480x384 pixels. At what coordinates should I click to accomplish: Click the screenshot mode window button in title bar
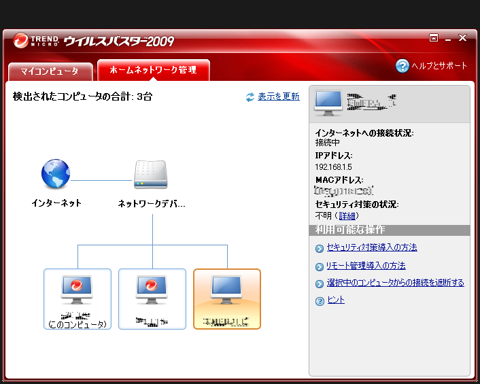pos(434,38)
